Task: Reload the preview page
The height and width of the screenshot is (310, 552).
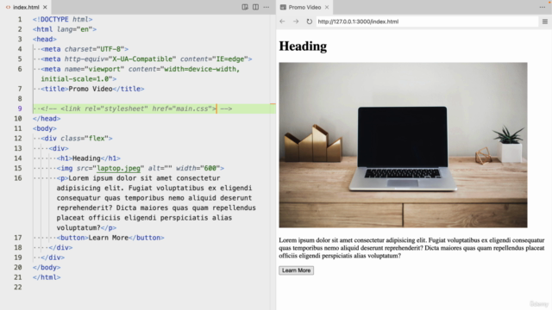Action: click(x=309, y=22)
